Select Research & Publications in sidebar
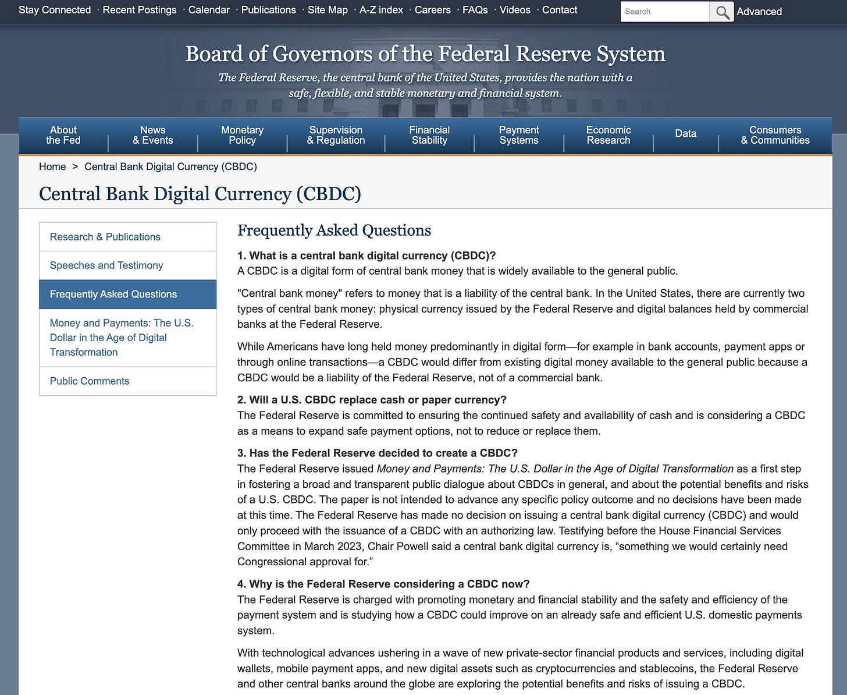Image resolution: width=847 pixels, height=695 pixels. (127, 237)
